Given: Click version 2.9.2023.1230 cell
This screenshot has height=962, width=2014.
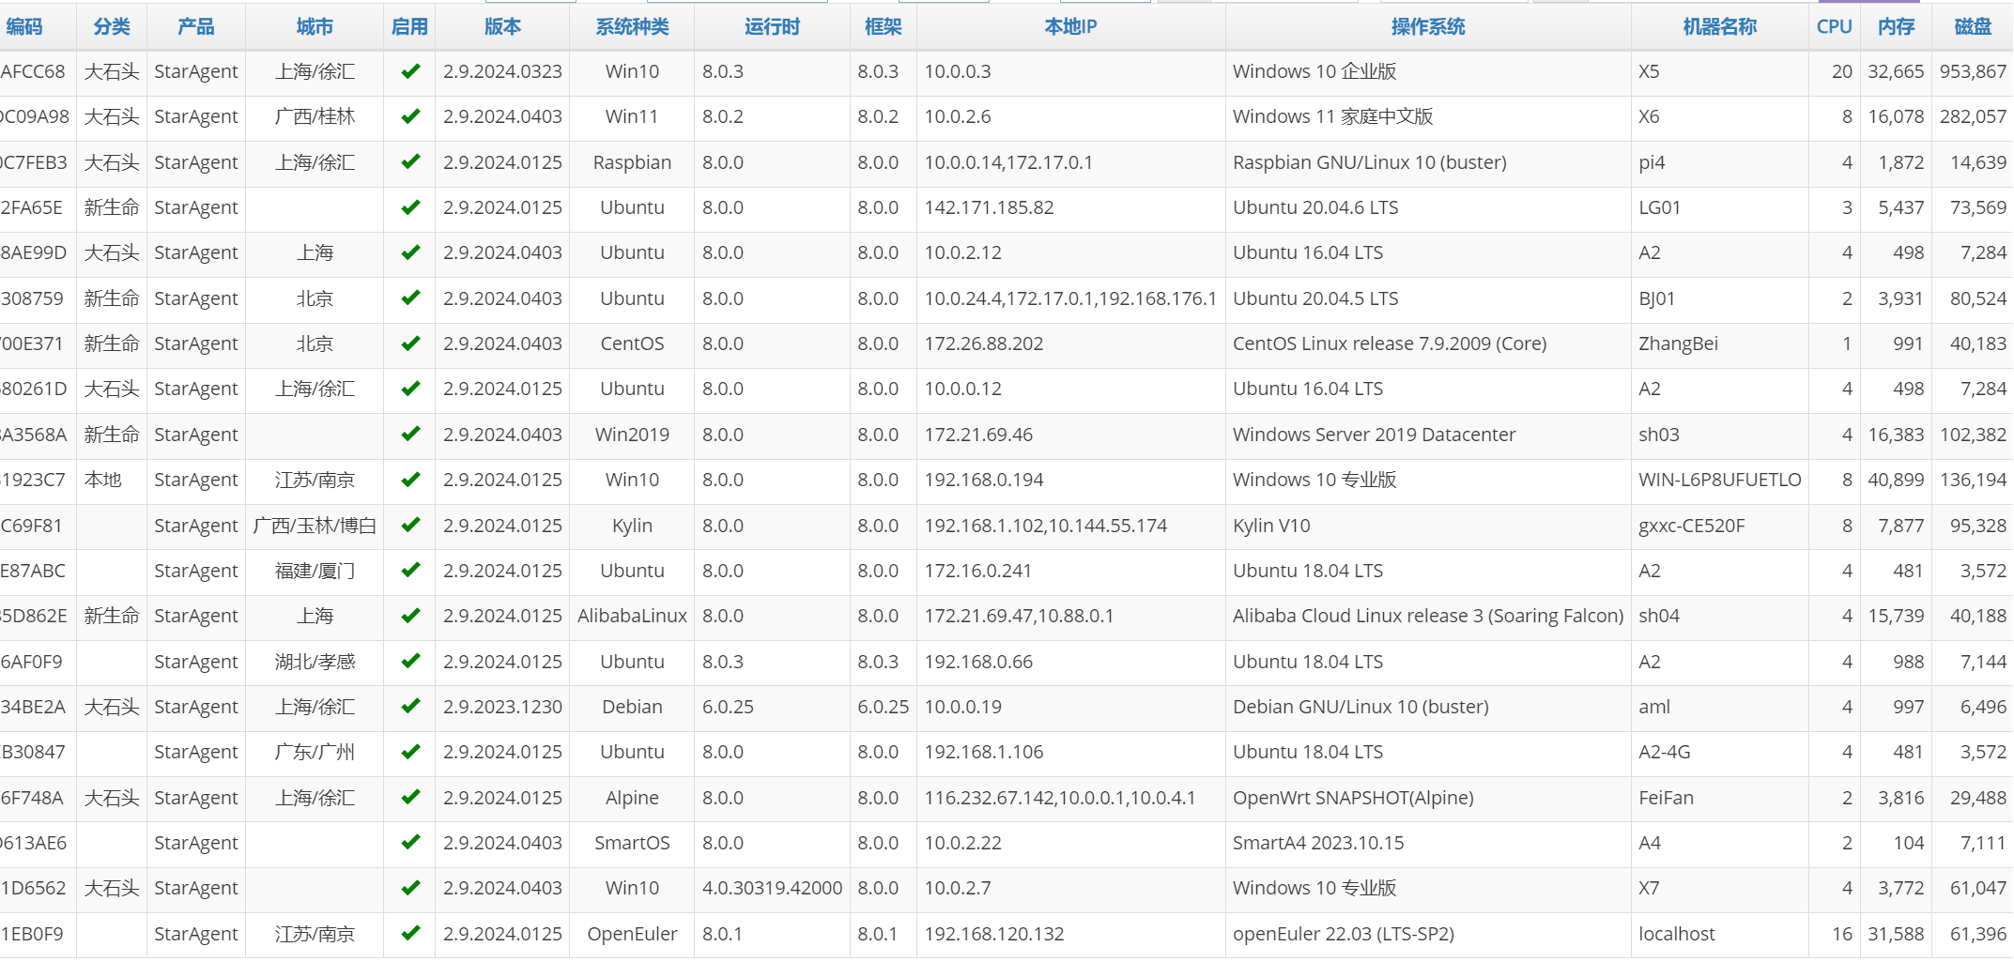Looking at the screenshot, I should [502, 707].
